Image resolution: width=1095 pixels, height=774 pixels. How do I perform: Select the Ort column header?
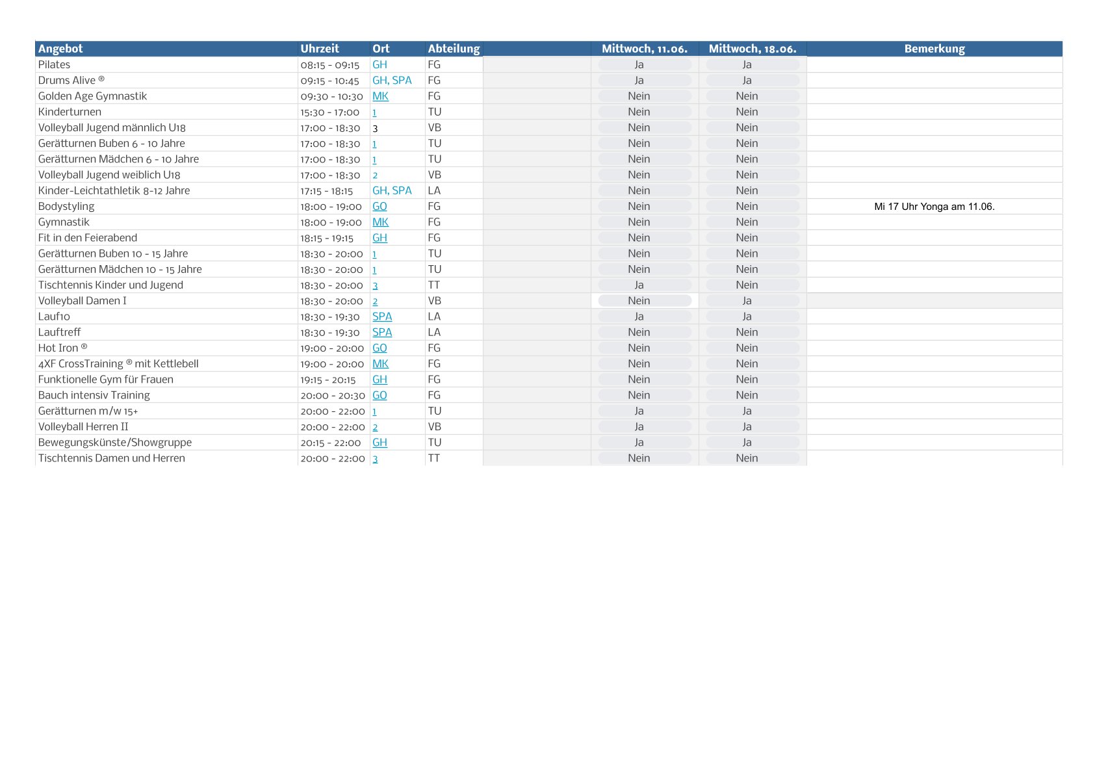398,49
